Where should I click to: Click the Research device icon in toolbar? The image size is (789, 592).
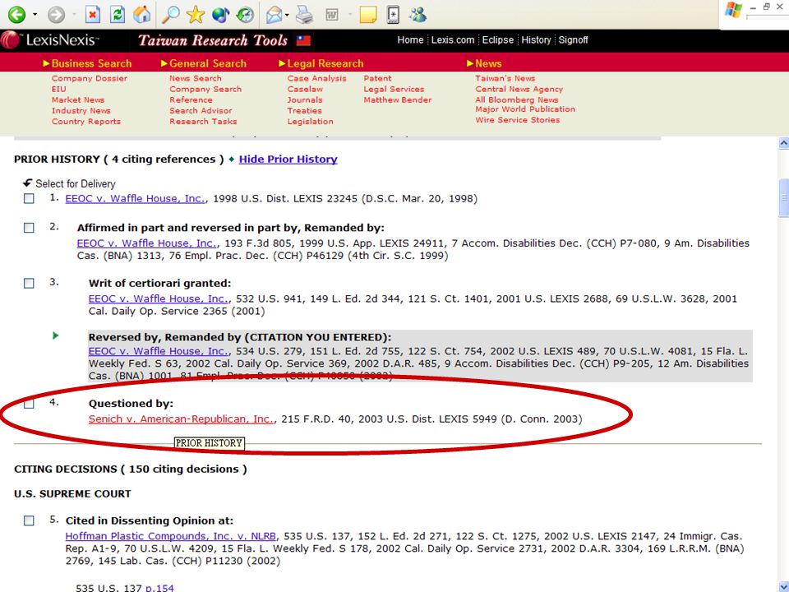tap(393, 15)
